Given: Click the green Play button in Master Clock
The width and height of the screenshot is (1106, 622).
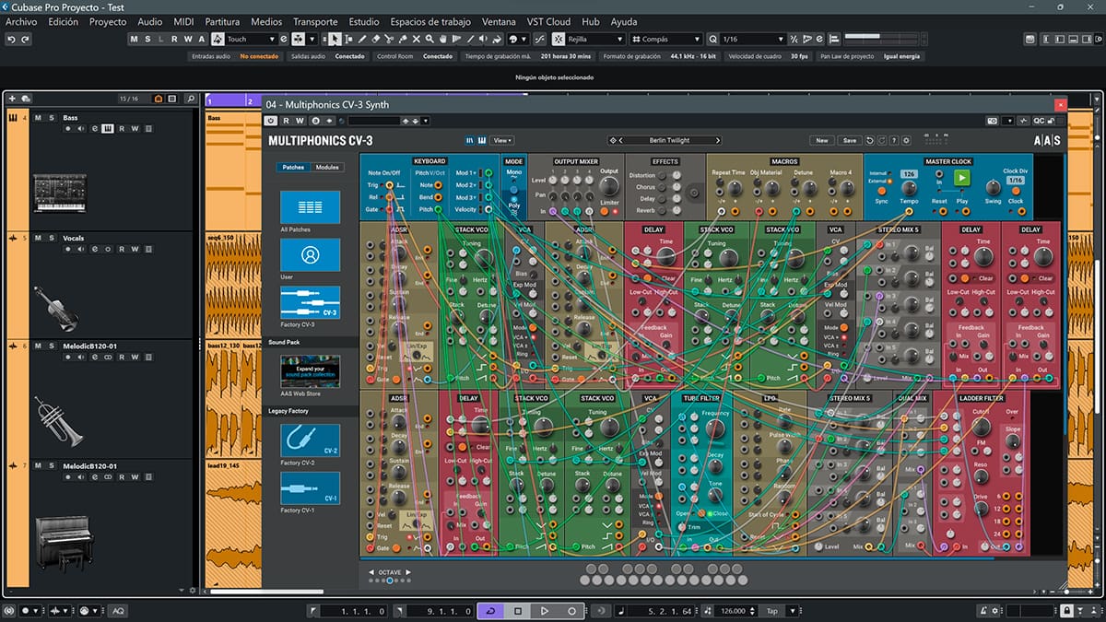Looking at the screenshot, I should (962, 178).
